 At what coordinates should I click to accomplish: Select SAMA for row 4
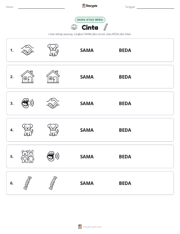(87, 130)
